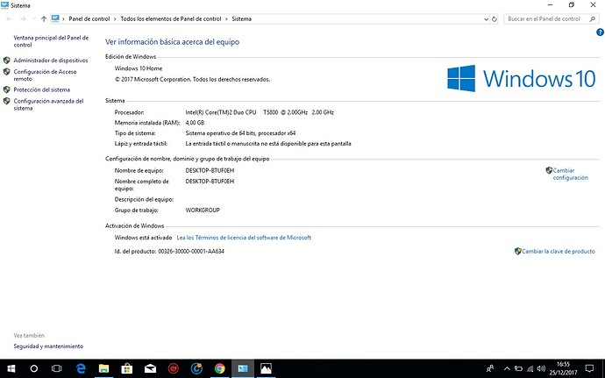This screenshot has width=605, height=378.
Task: Open recent locations dropdown arrow
Action: pyautogui.click(x=34, y=19)
